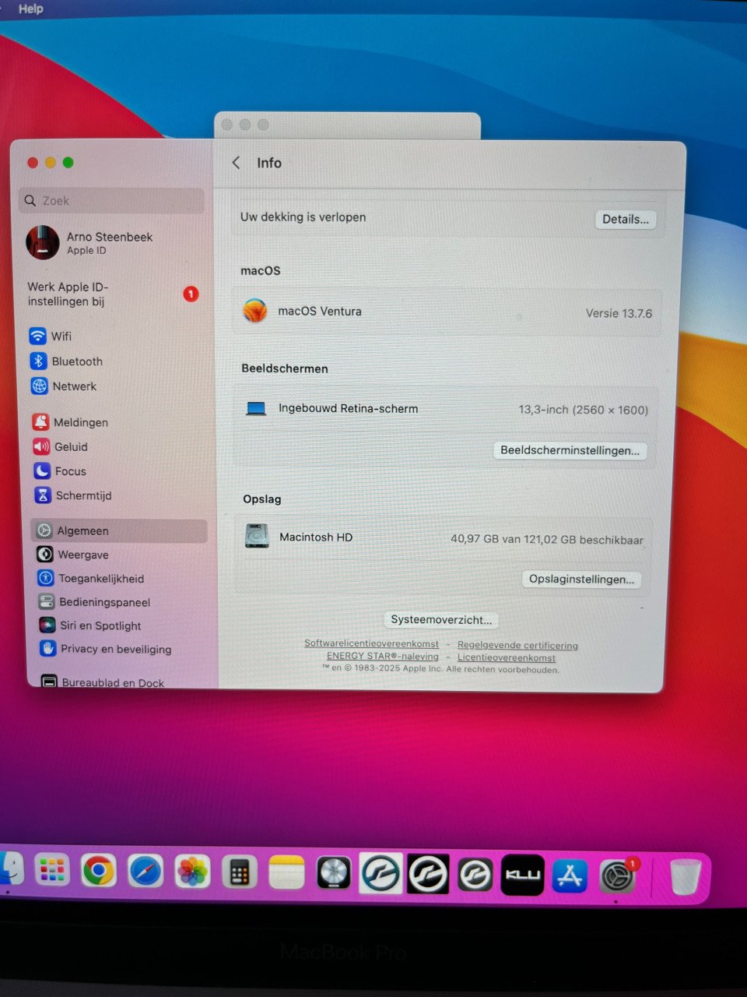Image resolution: width=747 pixels, height=997 pixels.
Task: Click in the Zoek search field
Action: [112, 201]
